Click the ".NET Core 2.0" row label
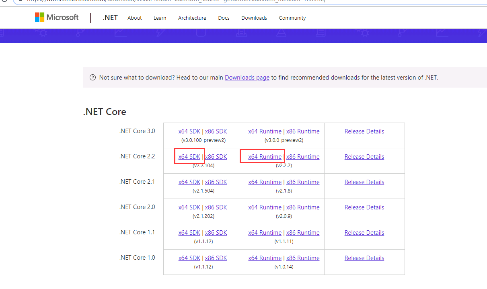The image size is (487, 289). (x=137, y=207)
